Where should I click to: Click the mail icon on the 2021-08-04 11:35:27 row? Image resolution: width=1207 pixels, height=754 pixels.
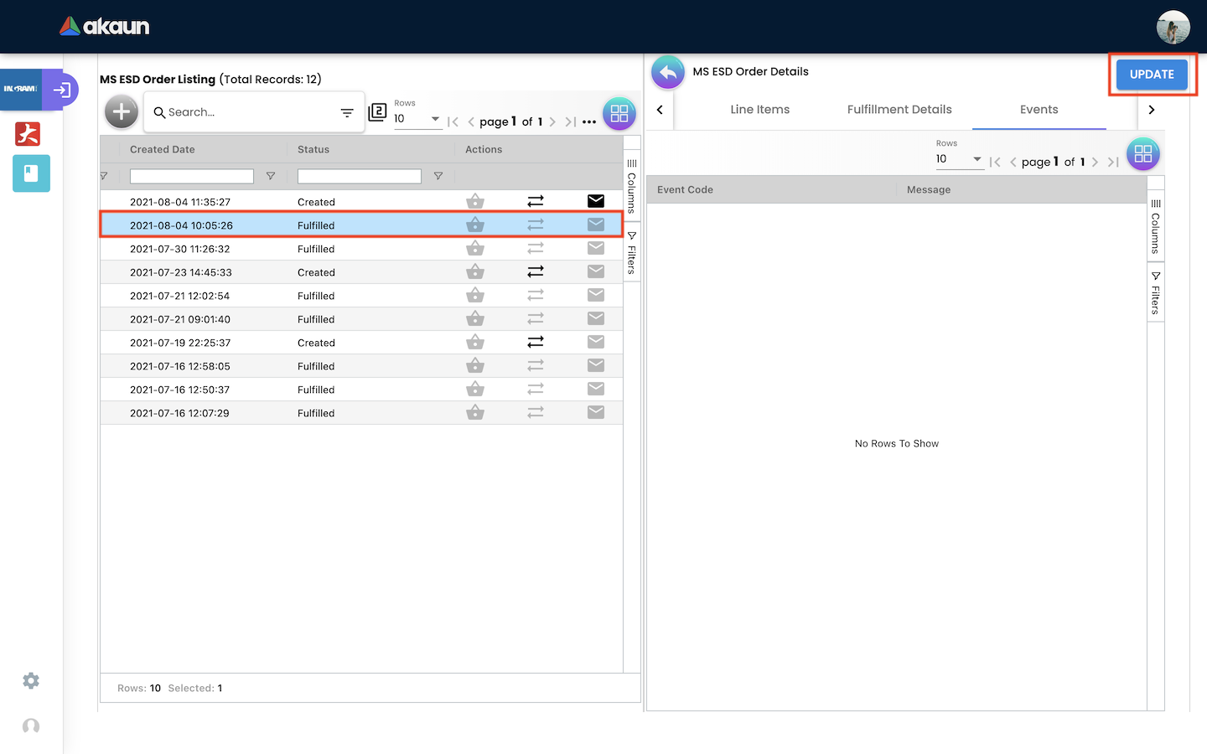coord(596,201)
